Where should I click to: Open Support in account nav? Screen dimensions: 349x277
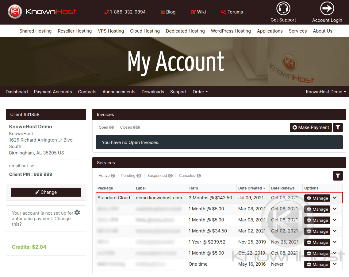[x=178, y=92]
